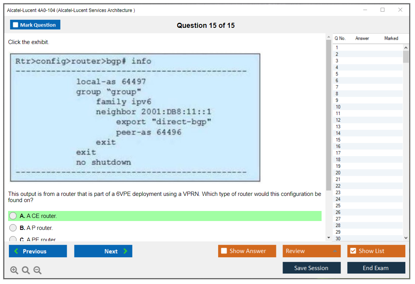
Task: Click the question list scroll-down arrow
Action: point(406,238)
